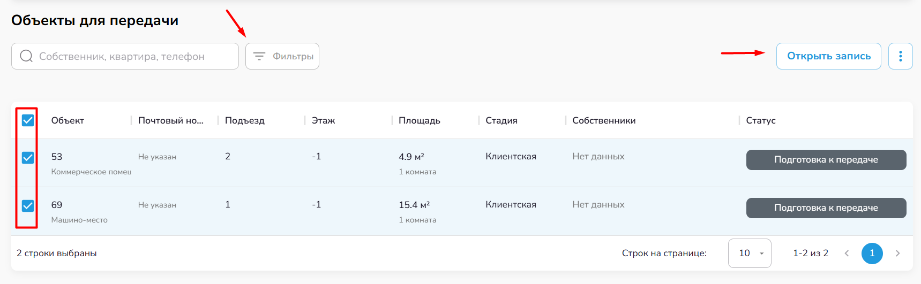Toggle the select-all header checkbox
This screenshot has width=921, height=284.
[28, 120]
